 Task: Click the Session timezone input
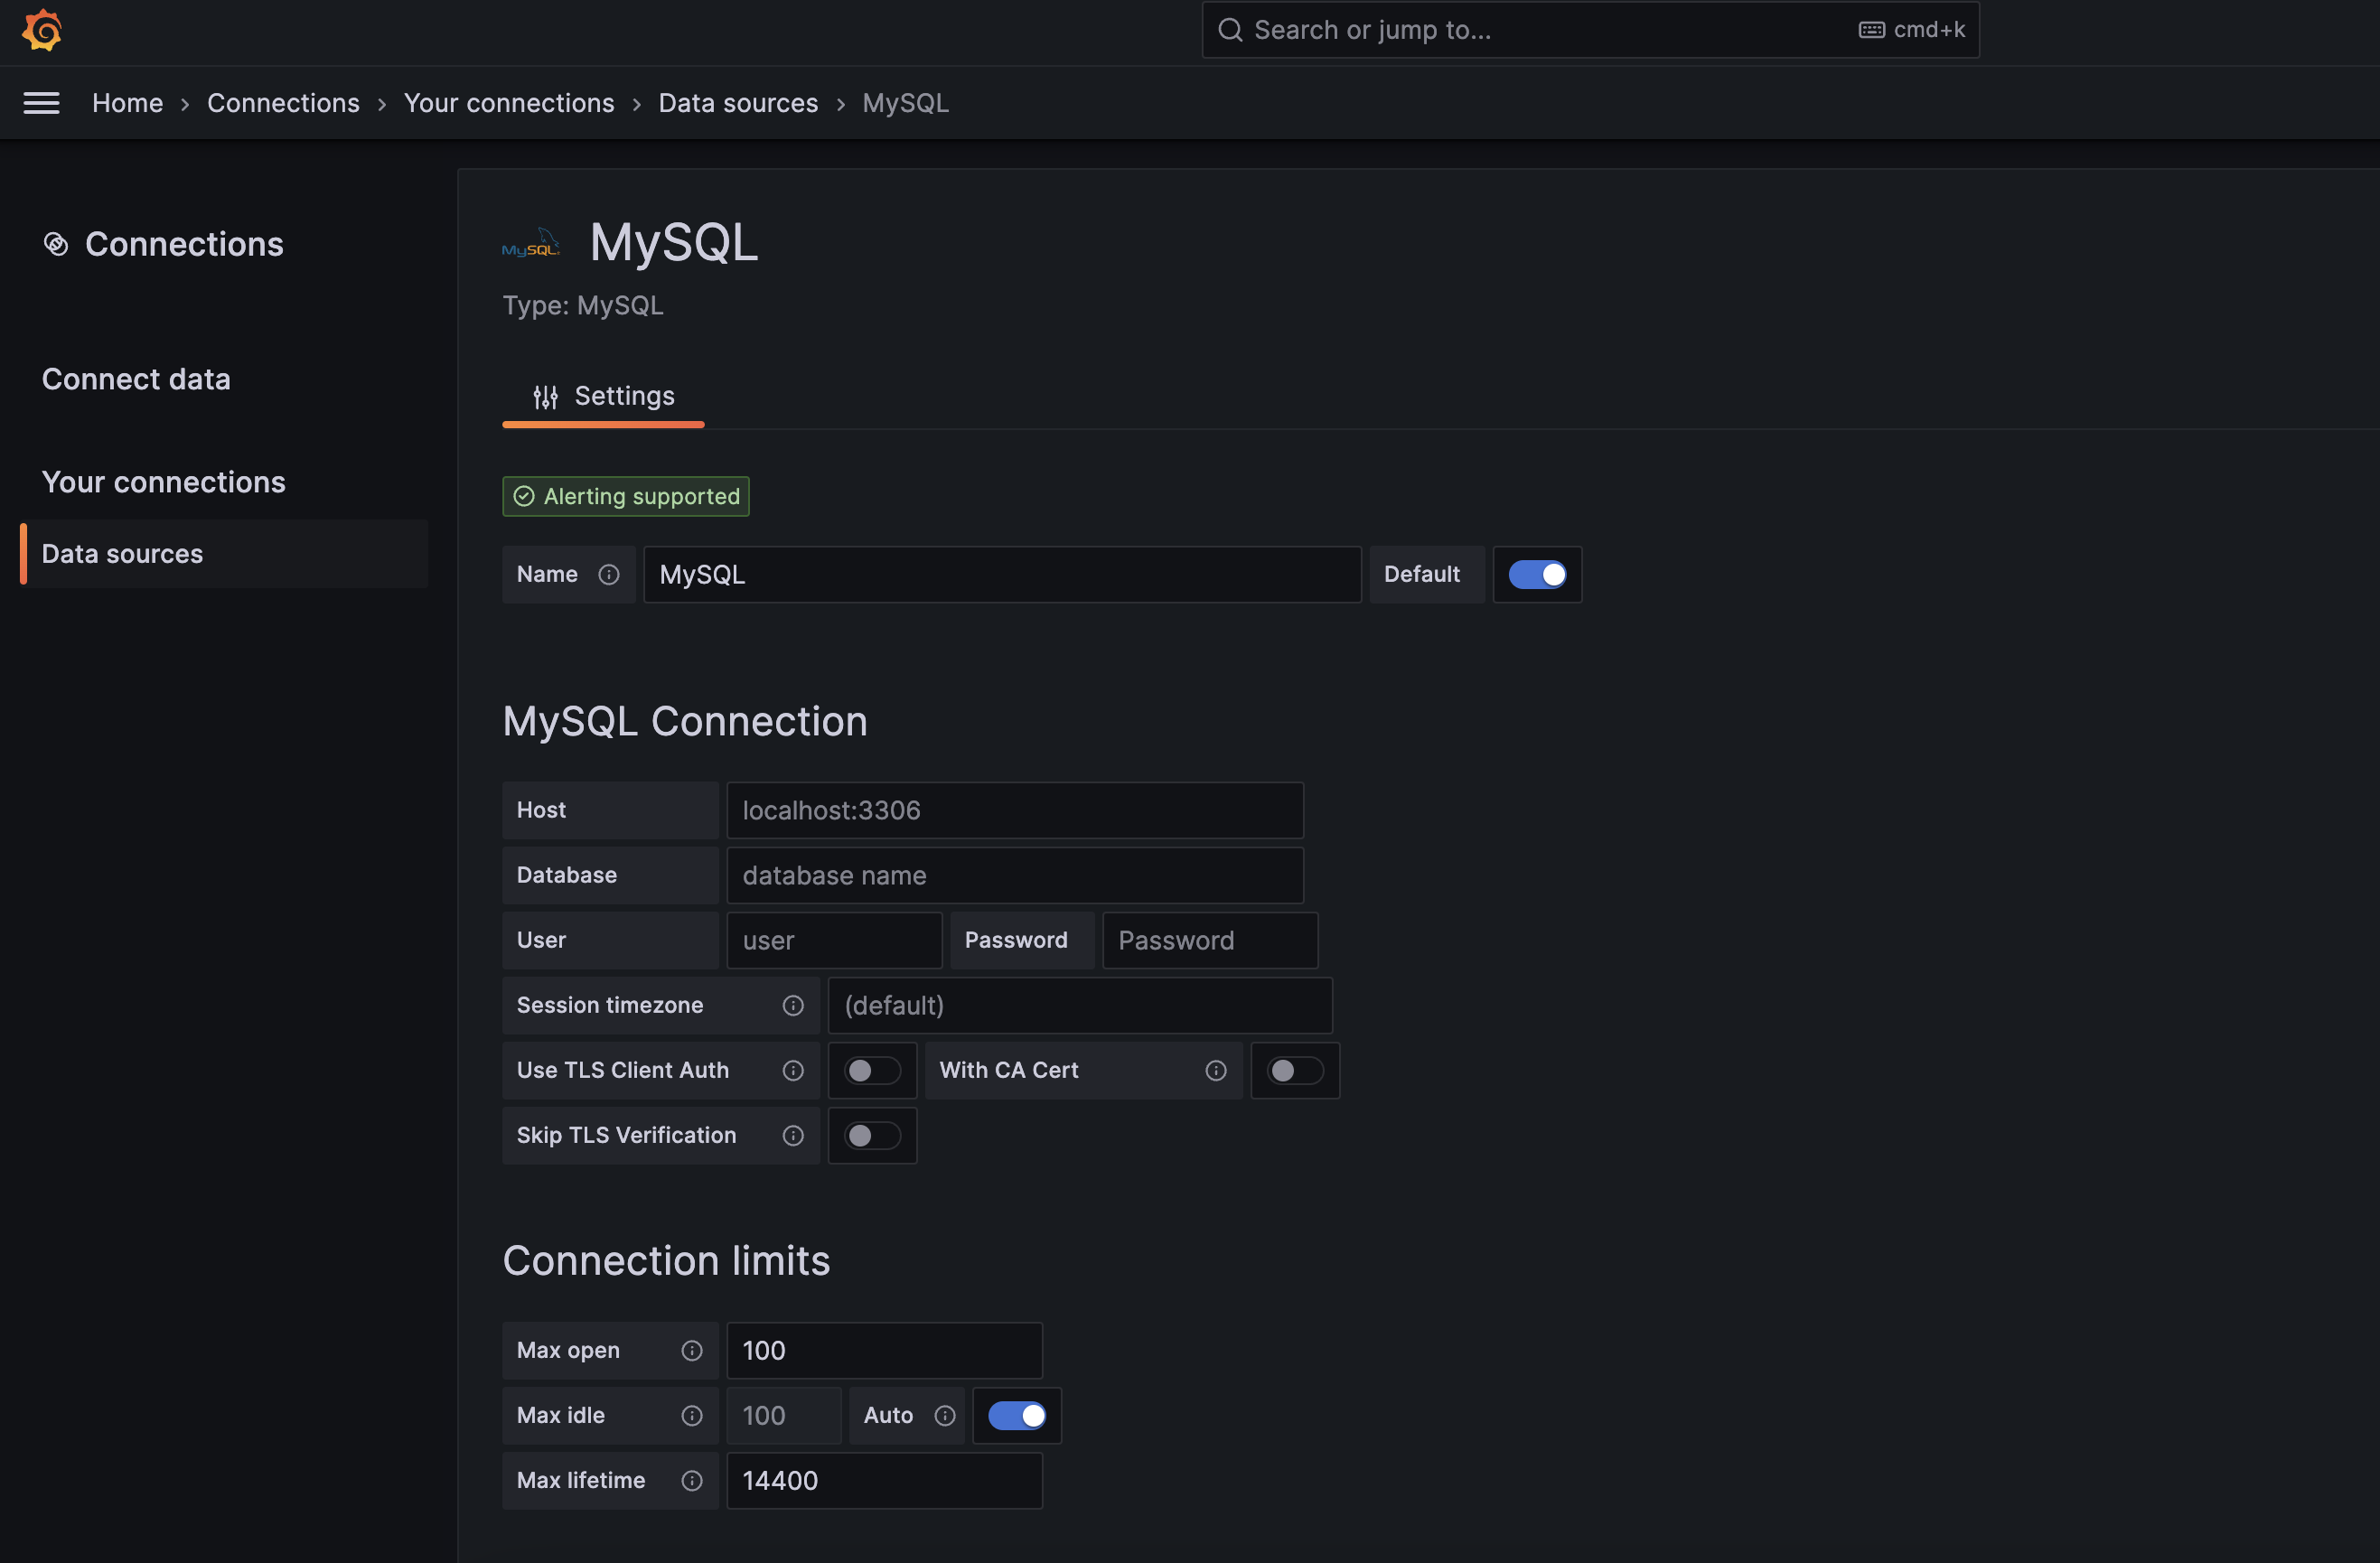pos(1080,1005)
